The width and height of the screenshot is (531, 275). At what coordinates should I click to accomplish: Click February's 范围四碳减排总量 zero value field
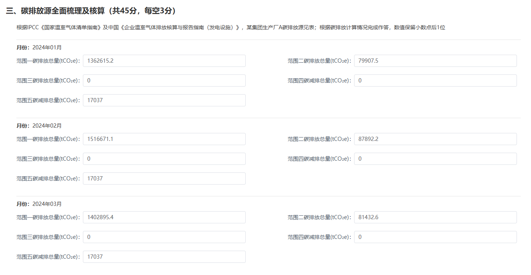click(436, 159)
